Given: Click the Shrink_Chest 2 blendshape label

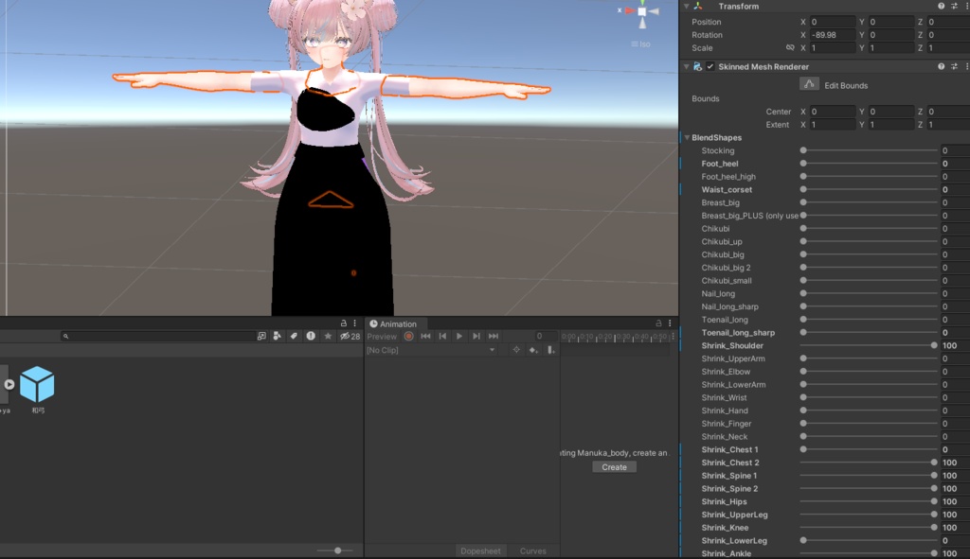Looking at the screenshot, I should pos(730,463).
